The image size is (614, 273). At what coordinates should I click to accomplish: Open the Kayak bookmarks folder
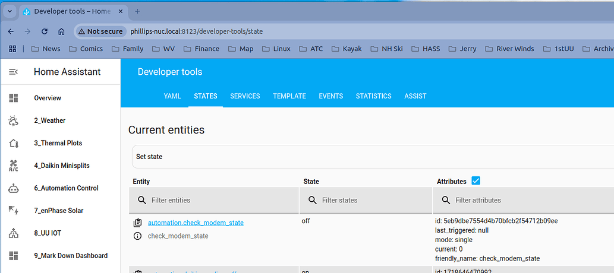[347, 49]
